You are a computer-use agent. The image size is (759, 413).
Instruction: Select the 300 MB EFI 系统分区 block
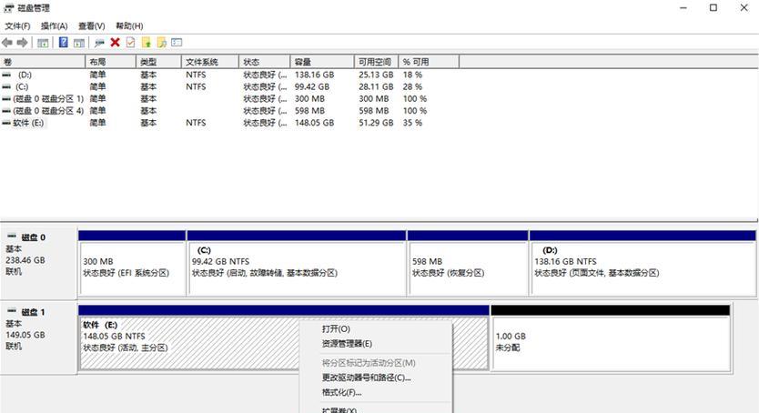(132, 263)
